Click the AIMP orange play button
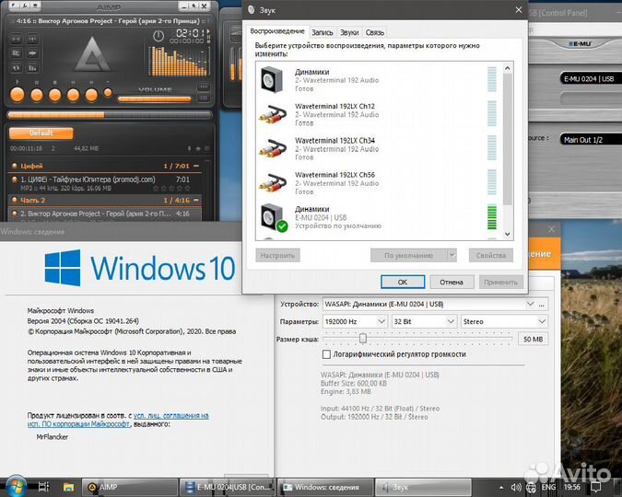 [18, 95]
